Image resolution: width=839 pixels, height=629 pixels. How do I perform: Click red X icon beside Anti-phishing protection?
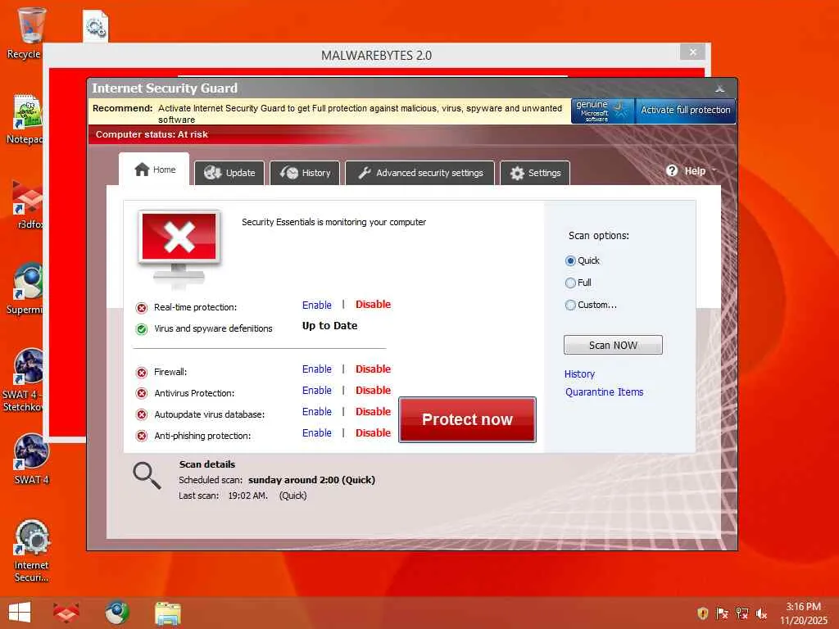(142, 437)
